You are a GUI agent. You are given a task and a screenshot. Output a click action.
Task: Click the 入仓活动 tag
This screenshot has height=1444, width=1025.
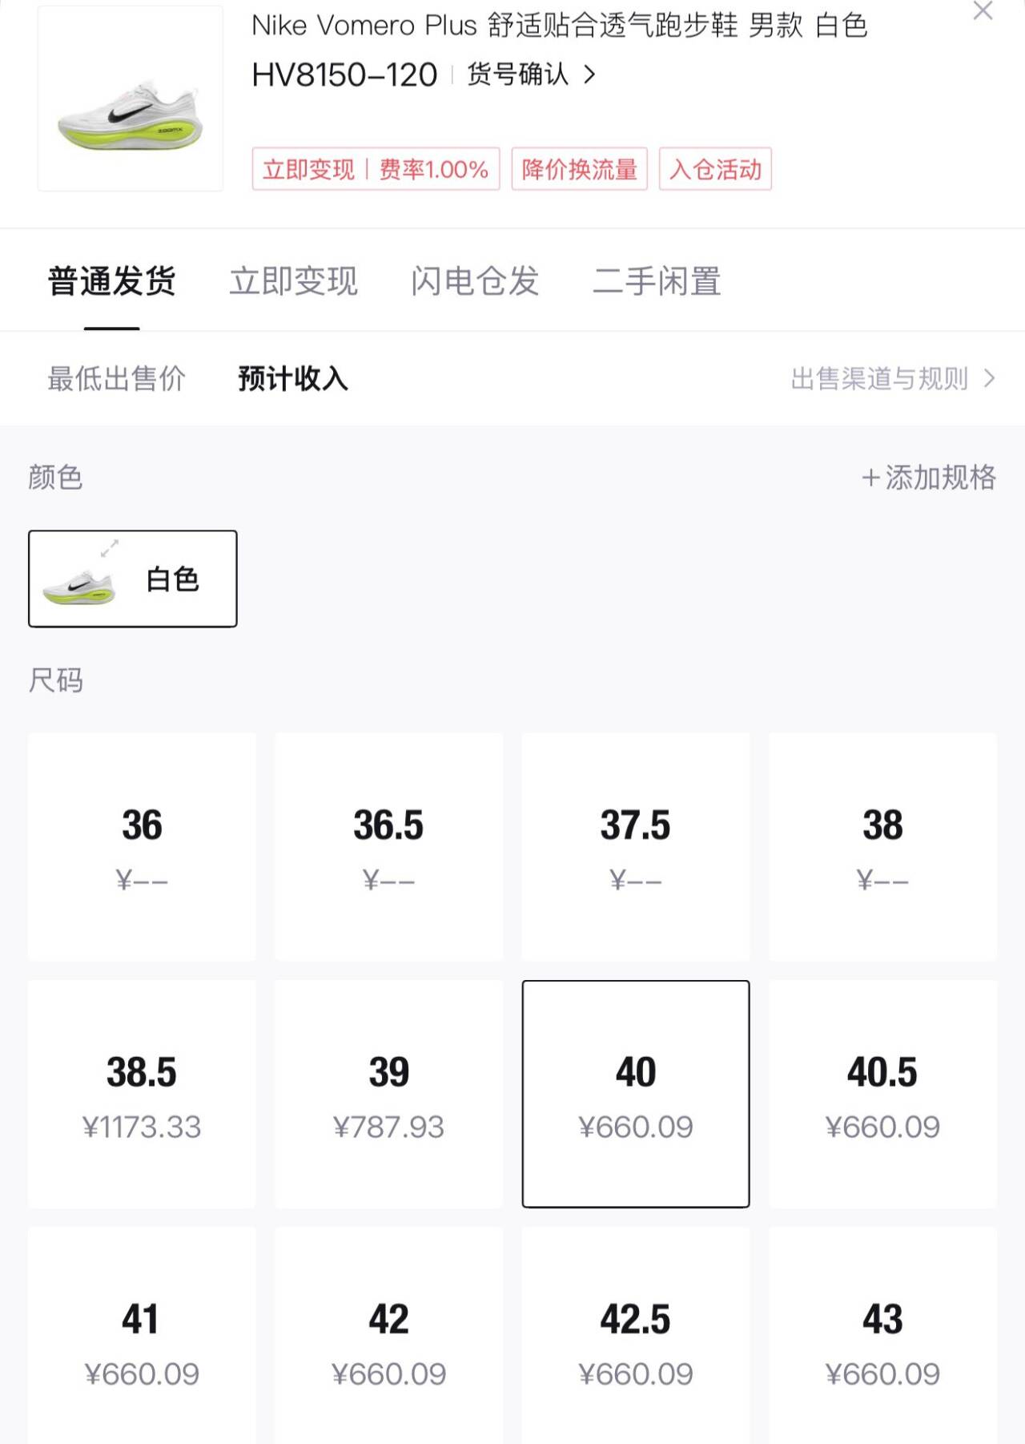715,169
